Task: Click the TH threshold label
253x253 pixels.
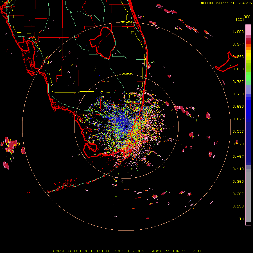Action: pos(241,219)
